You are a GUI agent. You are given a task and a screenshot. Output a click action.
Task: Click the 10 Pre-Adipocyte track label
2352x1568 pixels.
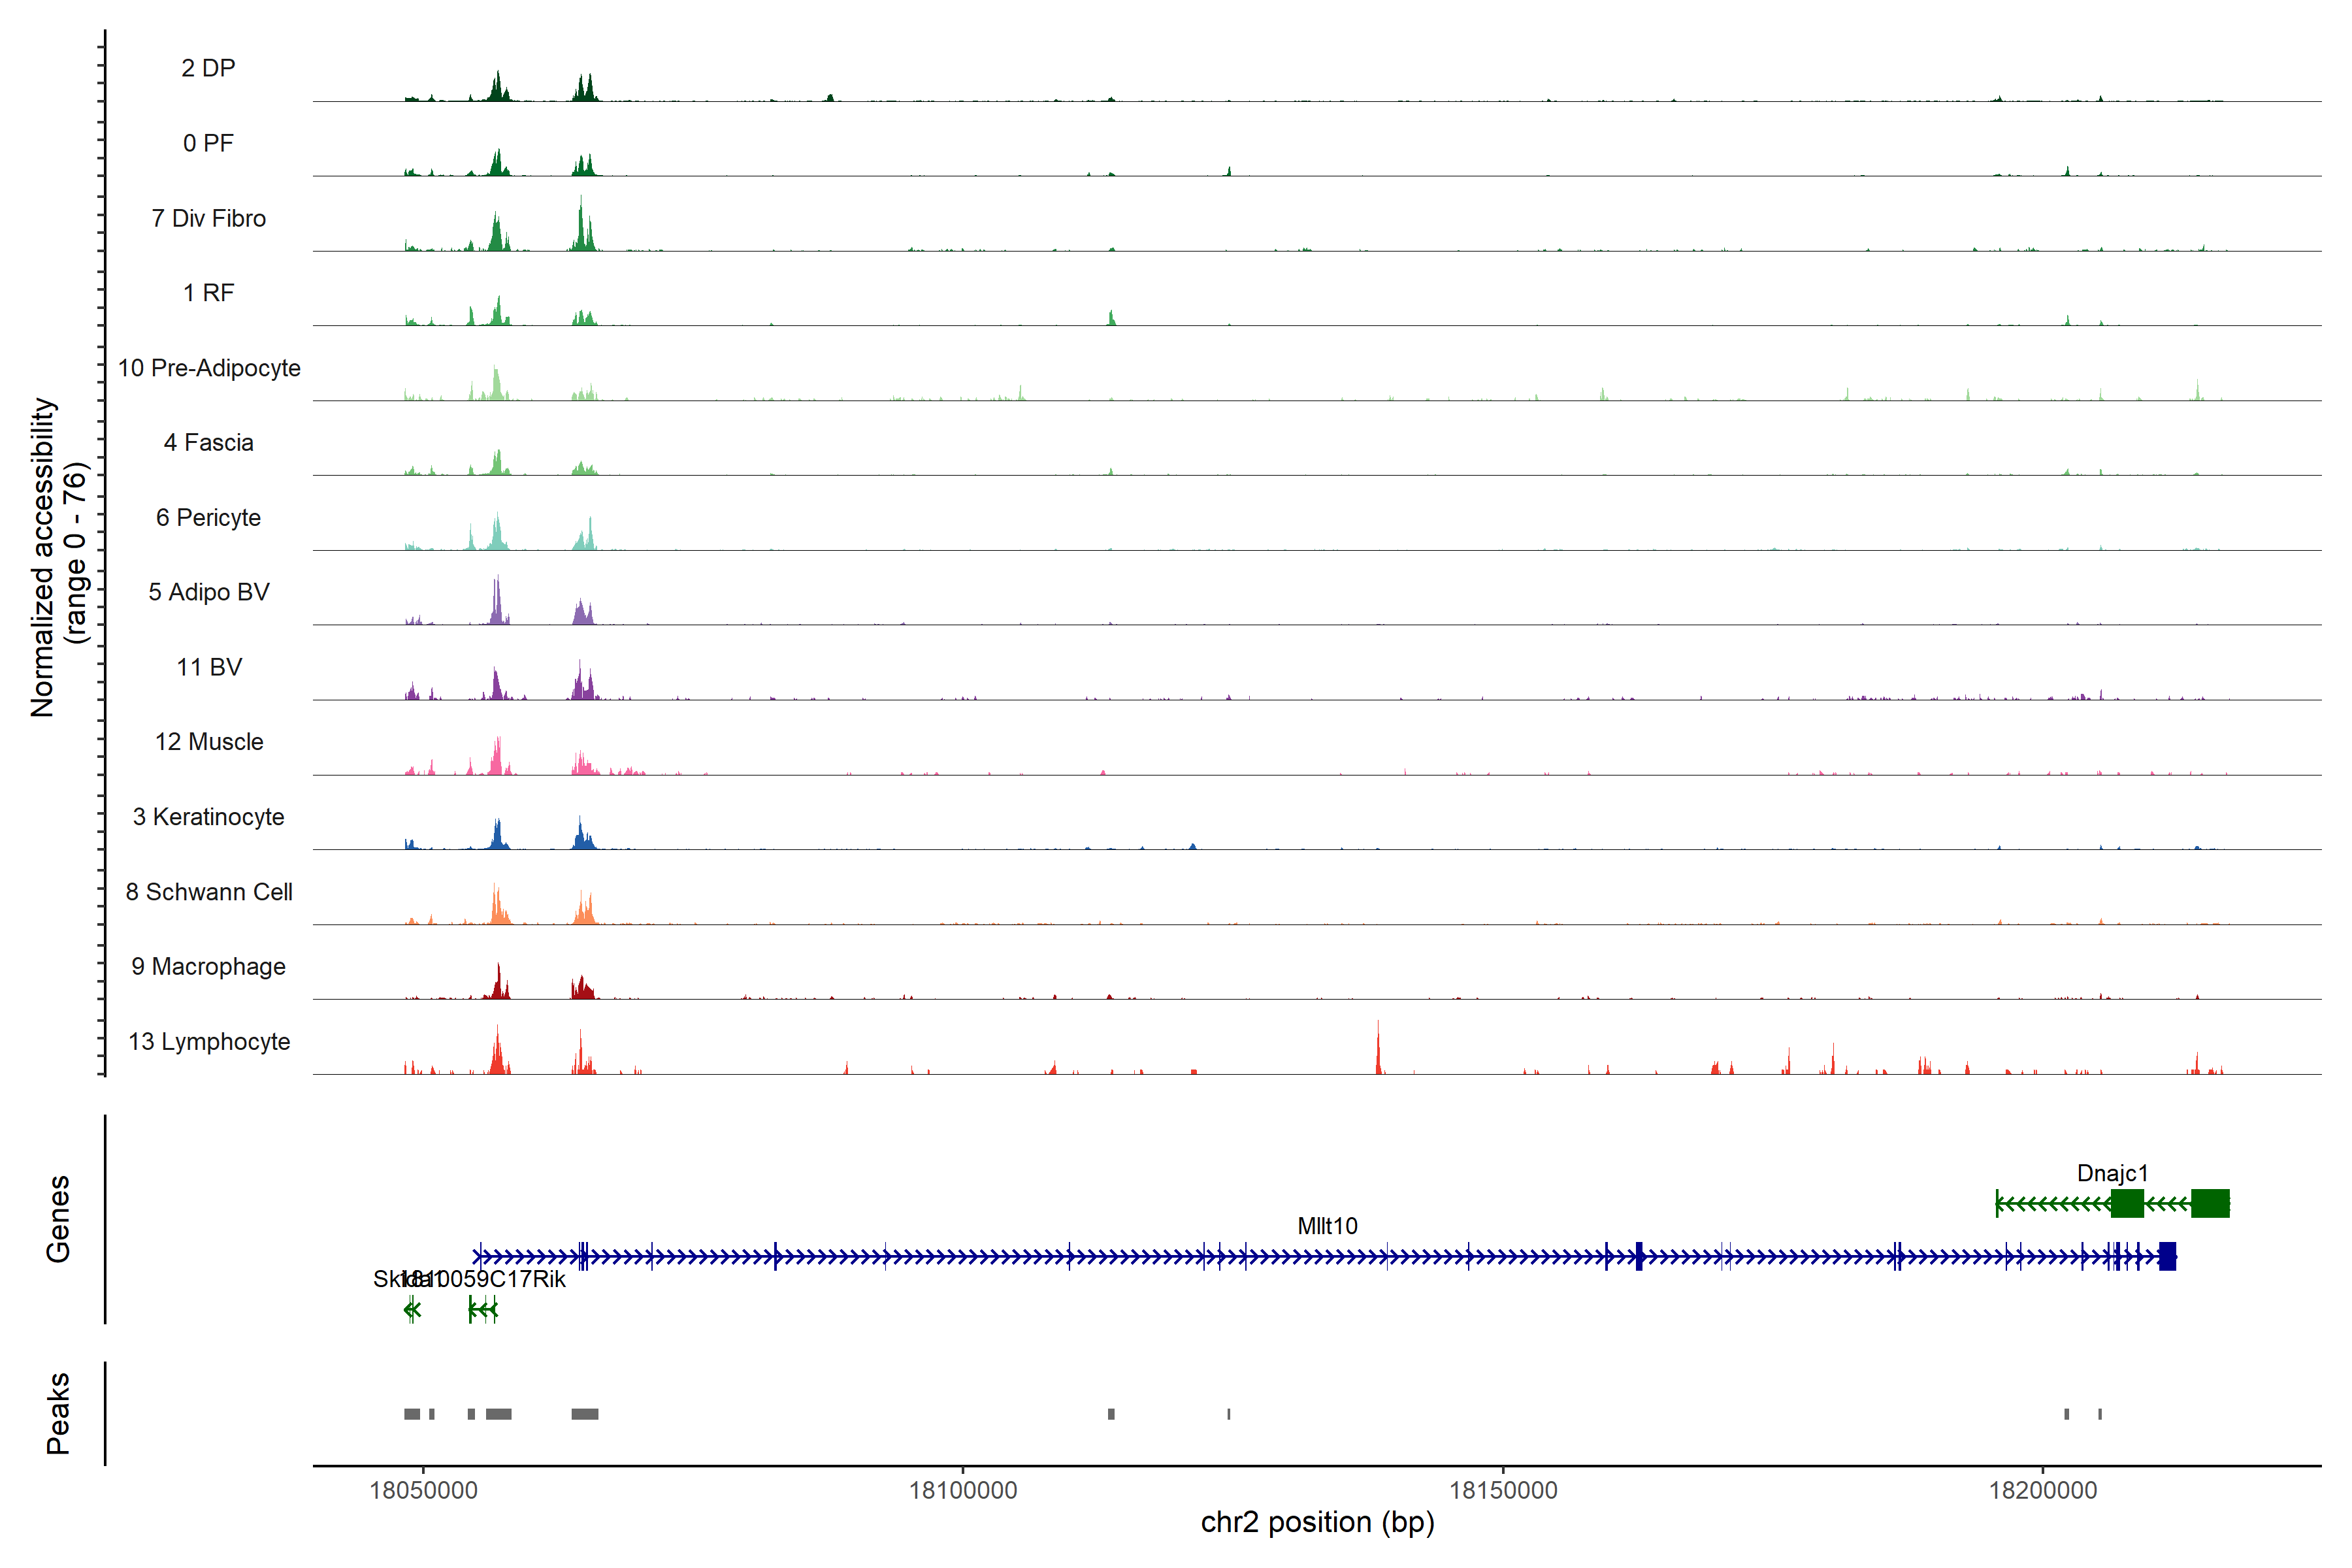tap(209, 368)
